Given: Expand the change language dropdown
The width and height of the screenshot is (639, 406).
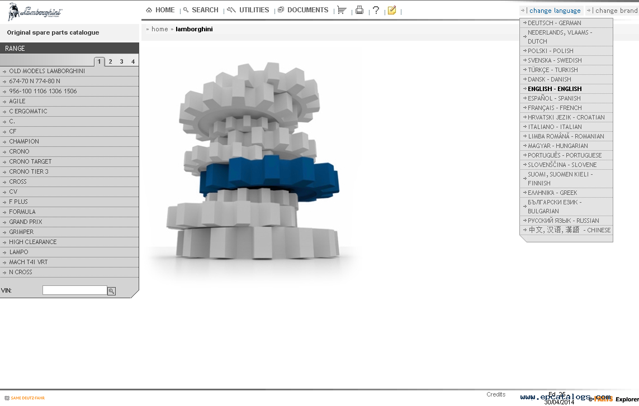Looking at the screenshot, I should [551, 11].
